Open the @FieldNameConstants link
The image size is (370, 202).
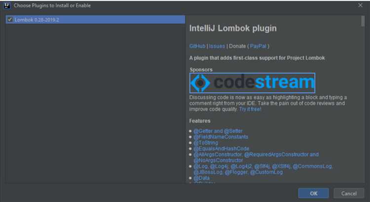221,137
